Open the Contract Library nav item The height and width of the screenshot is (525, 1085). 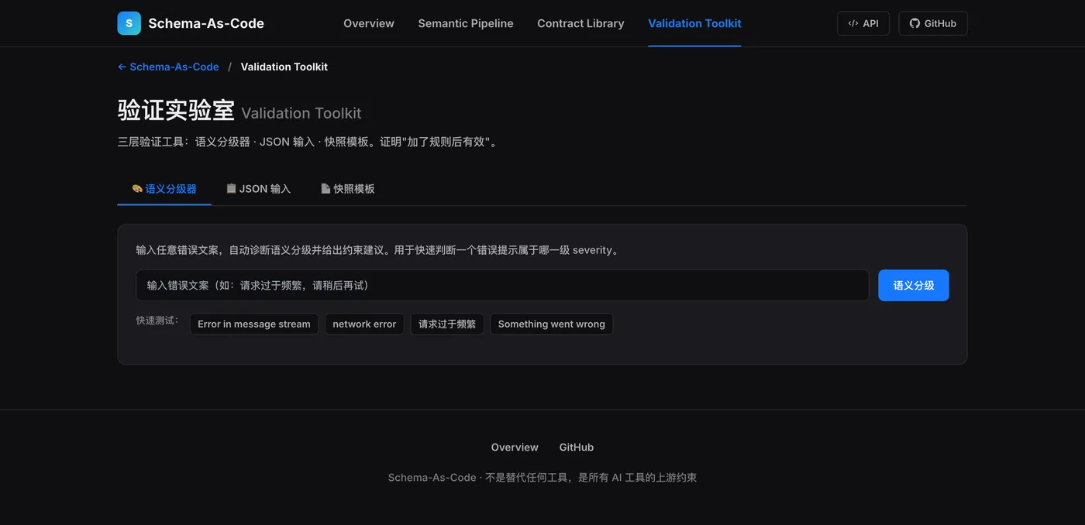[580, 23]
